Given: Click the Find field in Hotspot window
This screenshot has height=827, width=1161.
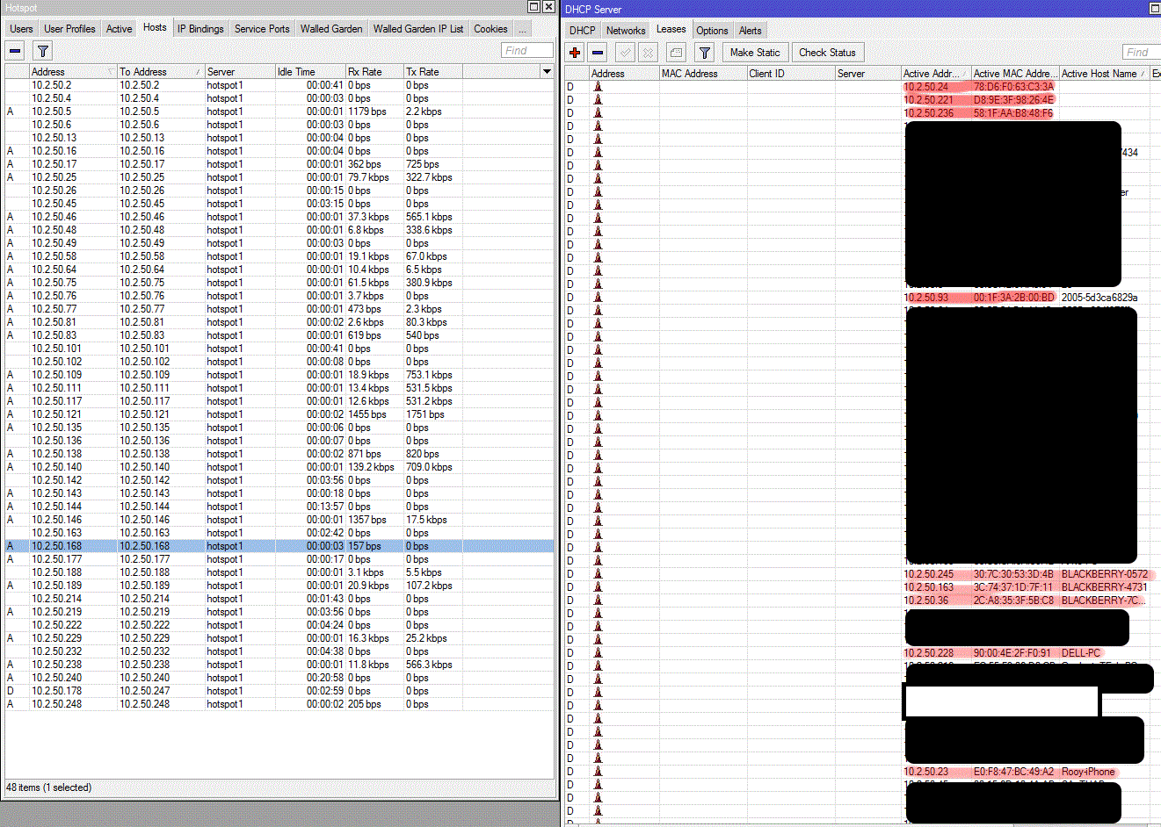Looking at the screenshot, I should click(x=527, y=51).
